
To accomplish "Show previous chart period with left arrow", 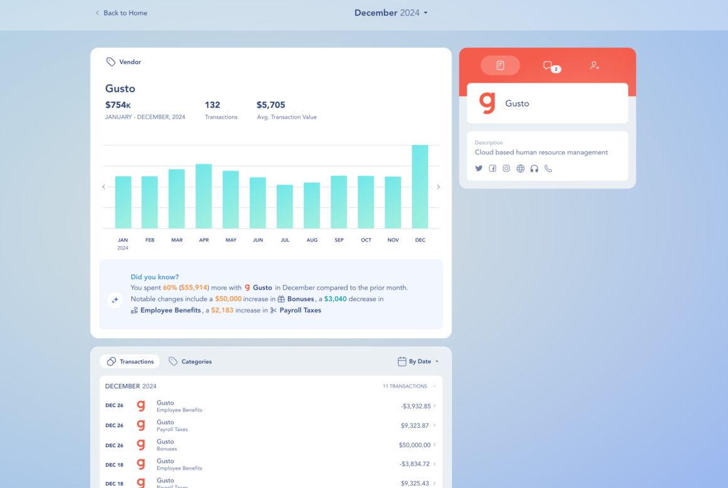I will 104,186.
